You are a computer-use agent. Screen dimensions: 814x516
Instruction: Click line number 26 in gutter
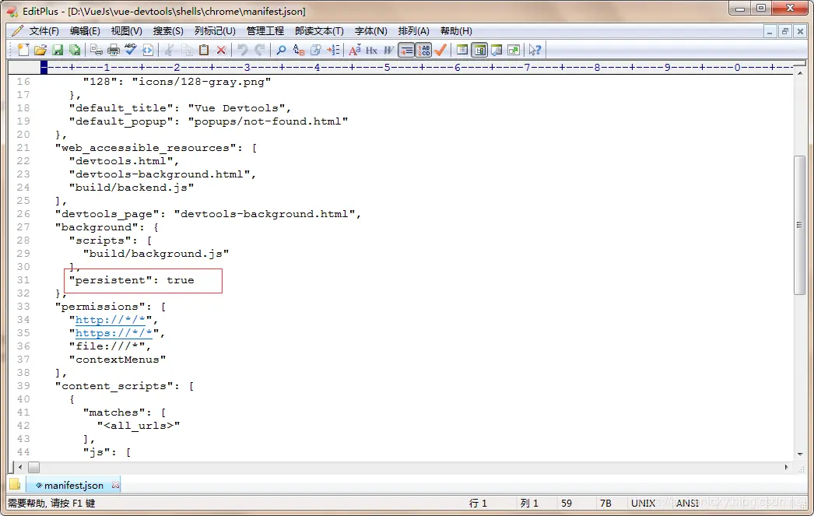tap(23, 214)
